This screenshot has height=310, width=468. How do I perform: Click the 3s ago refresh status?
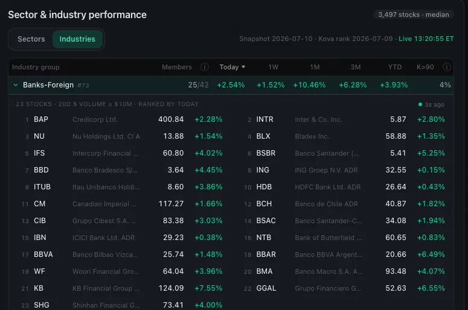(431, 104)
